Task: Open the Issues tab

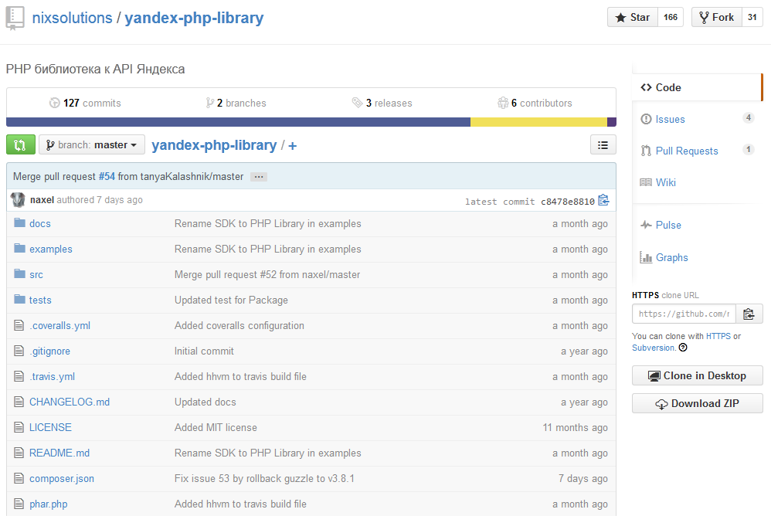Action: click(670, 119)
